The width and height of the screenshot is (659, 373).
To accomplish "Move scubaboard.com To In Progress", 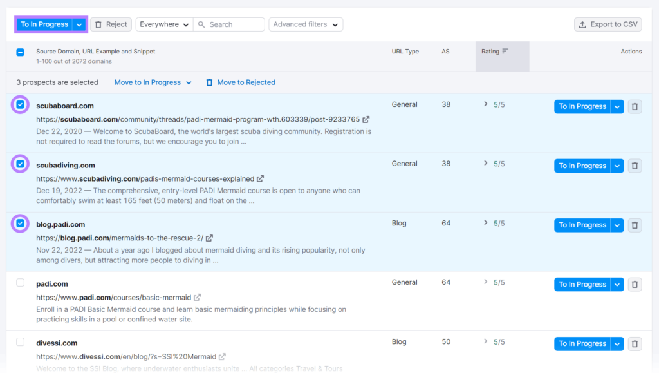I will (582, 106).
